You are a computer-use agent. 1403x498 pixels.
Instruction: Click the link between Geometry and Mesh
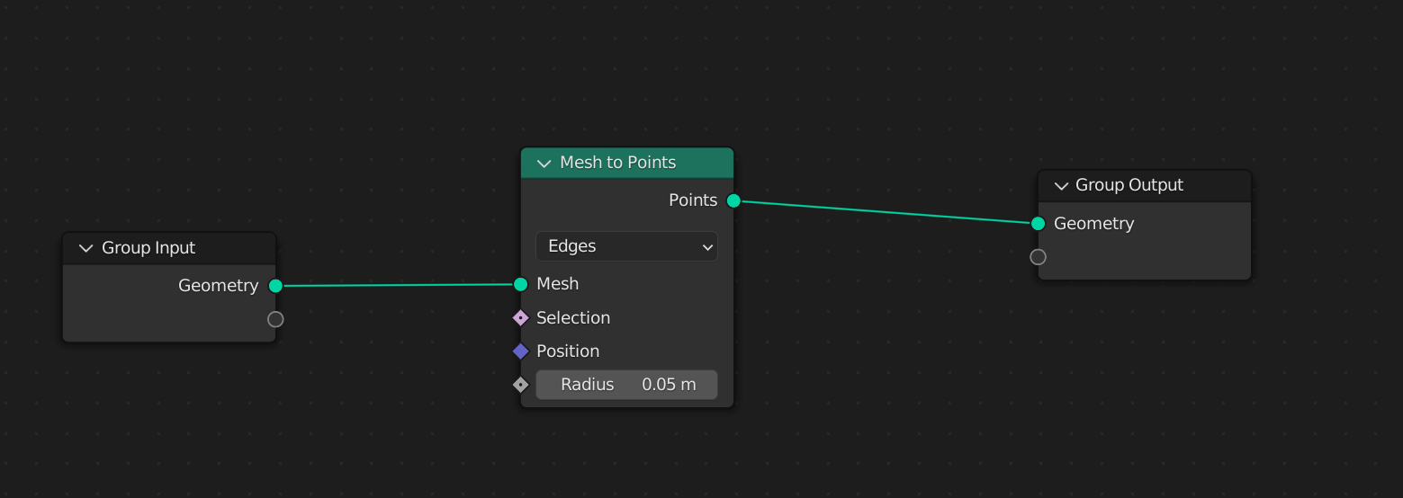point(396,285)
